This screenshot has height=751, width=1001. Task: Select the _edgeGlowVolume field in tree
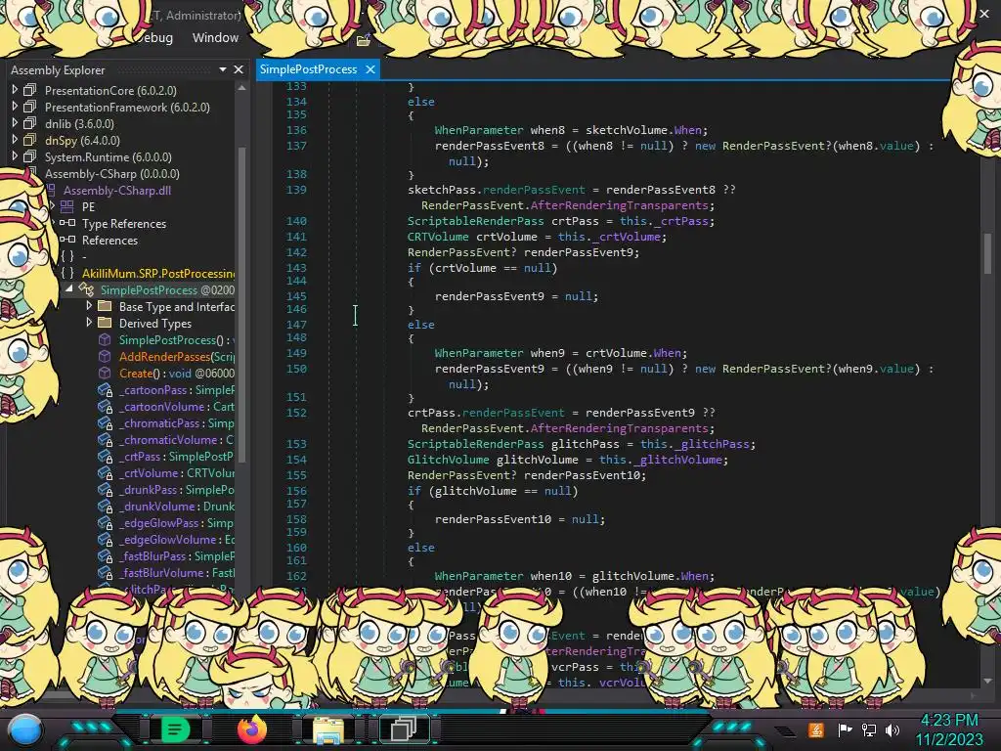pyautogui.click(x=176, y=539)
